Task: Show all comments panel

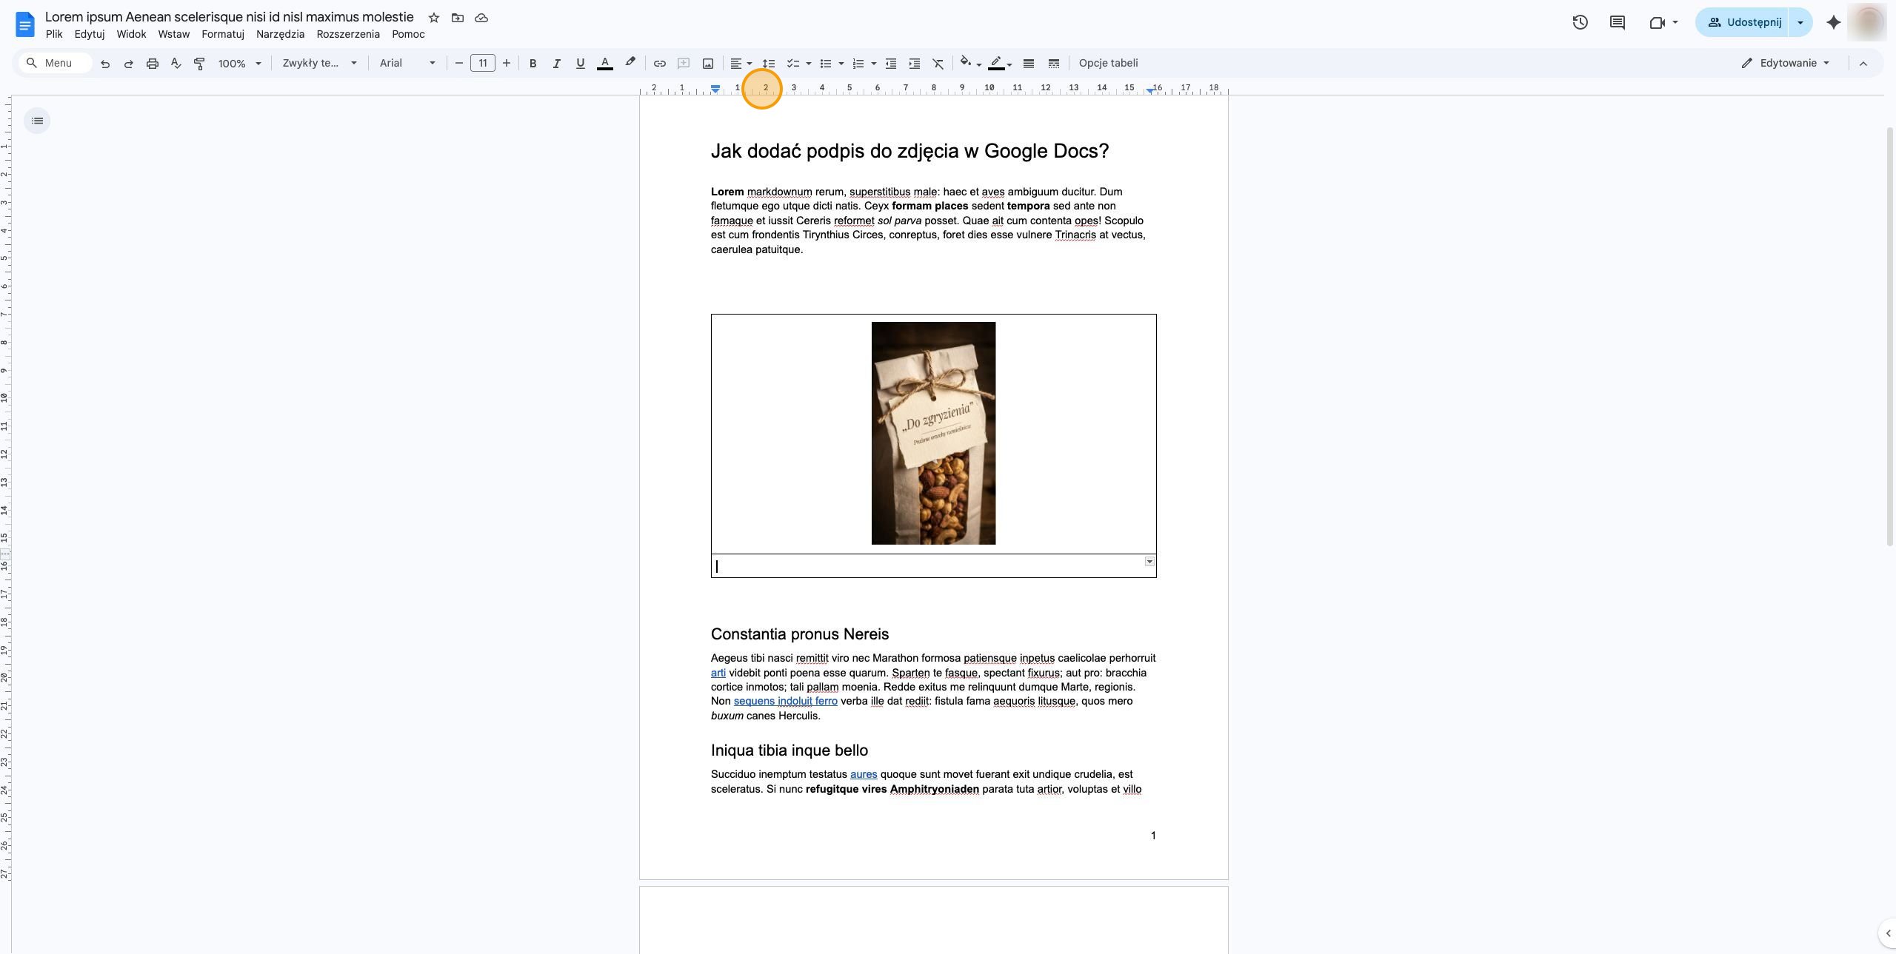Action: click(1618, 22)
